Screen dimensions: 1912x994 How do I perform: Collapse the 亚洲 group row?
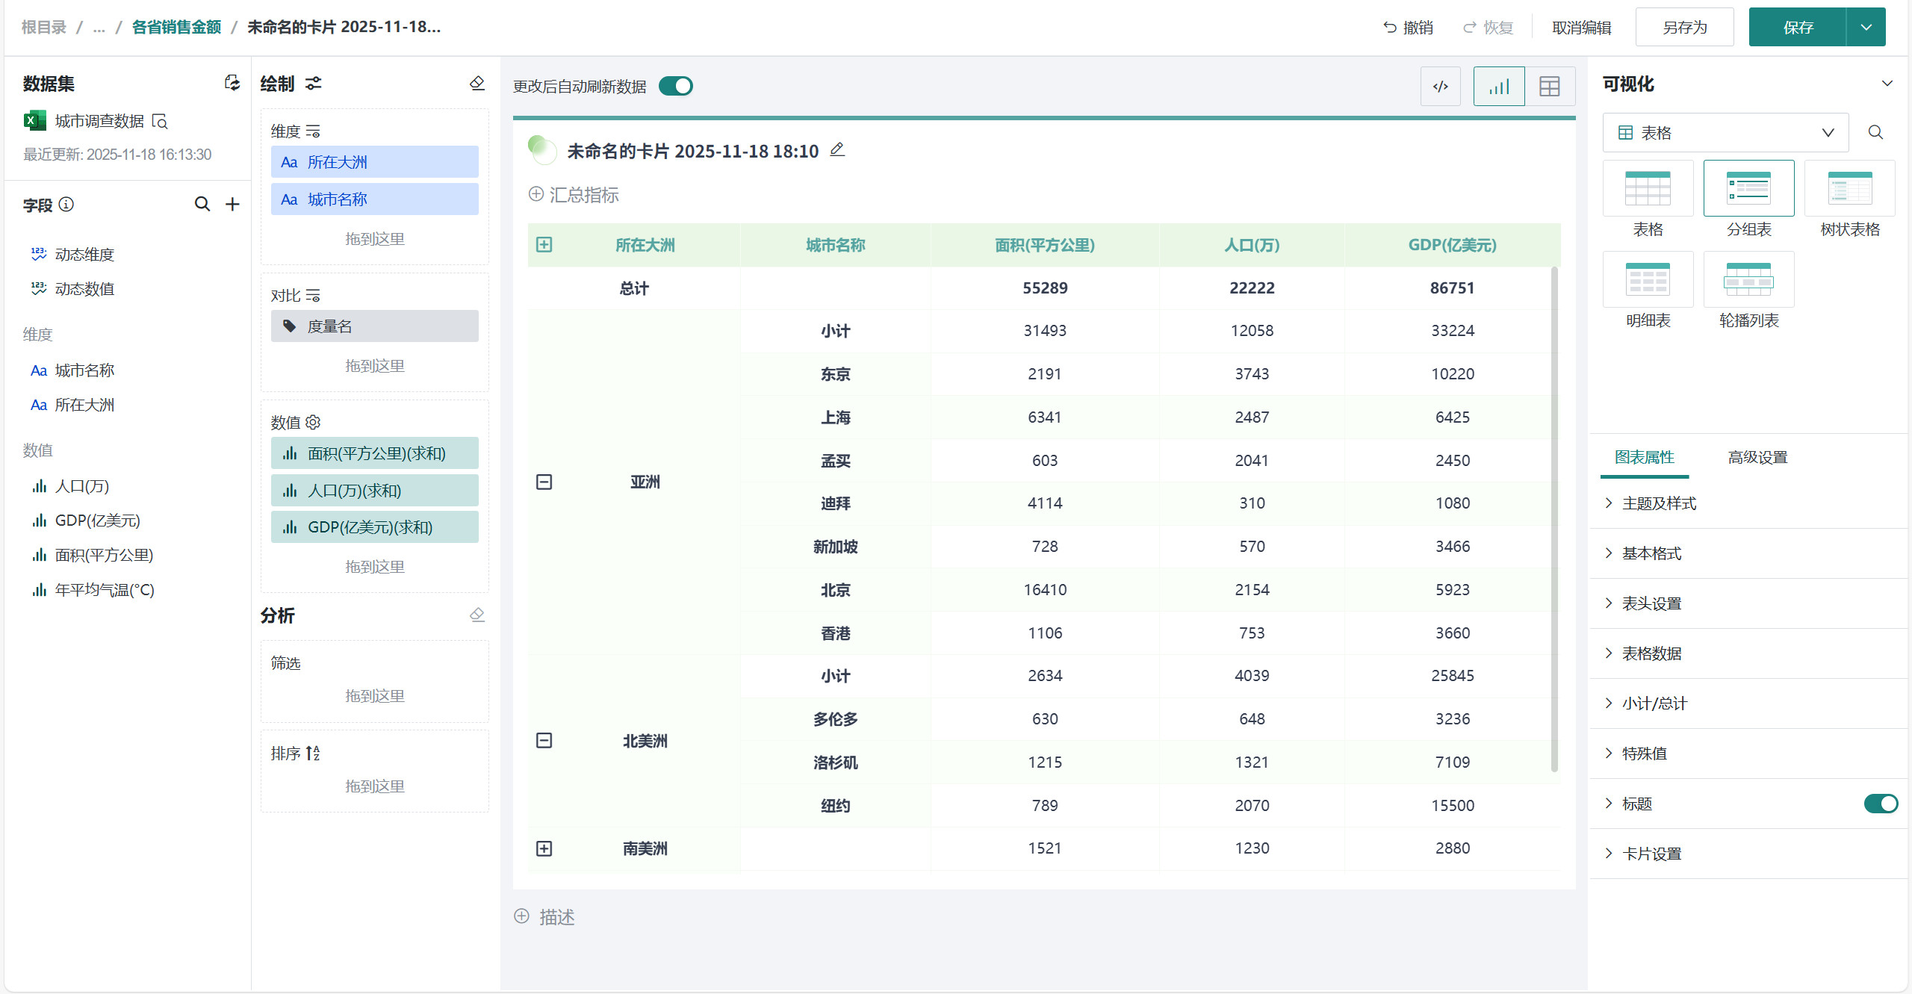click(544, 482)
